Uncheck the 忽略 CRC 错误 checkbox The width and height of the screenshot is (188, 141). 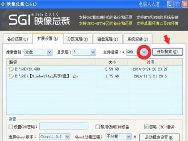click(146, 127)
